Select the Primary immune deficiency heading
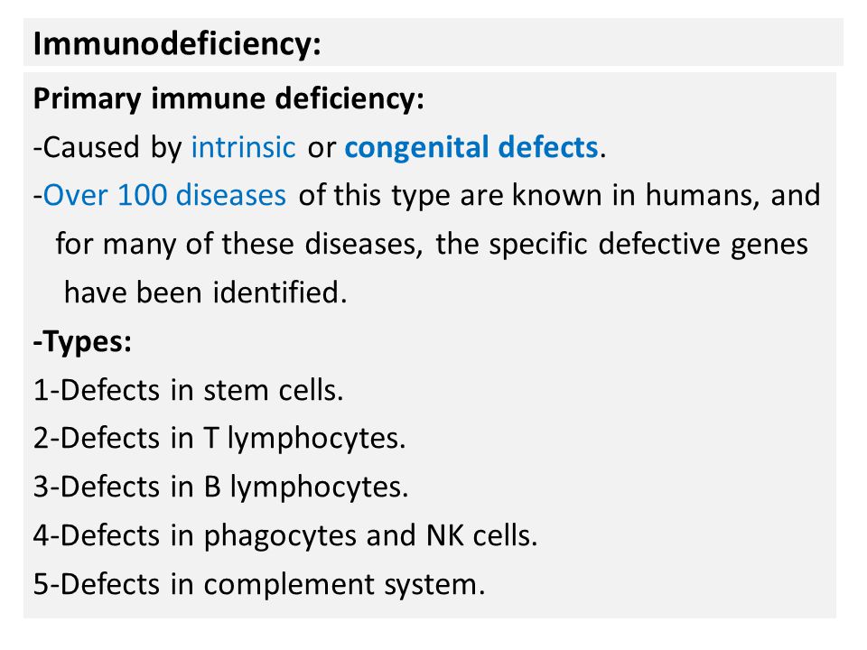Viewport: 867px width, 650px height. (228, 99)
